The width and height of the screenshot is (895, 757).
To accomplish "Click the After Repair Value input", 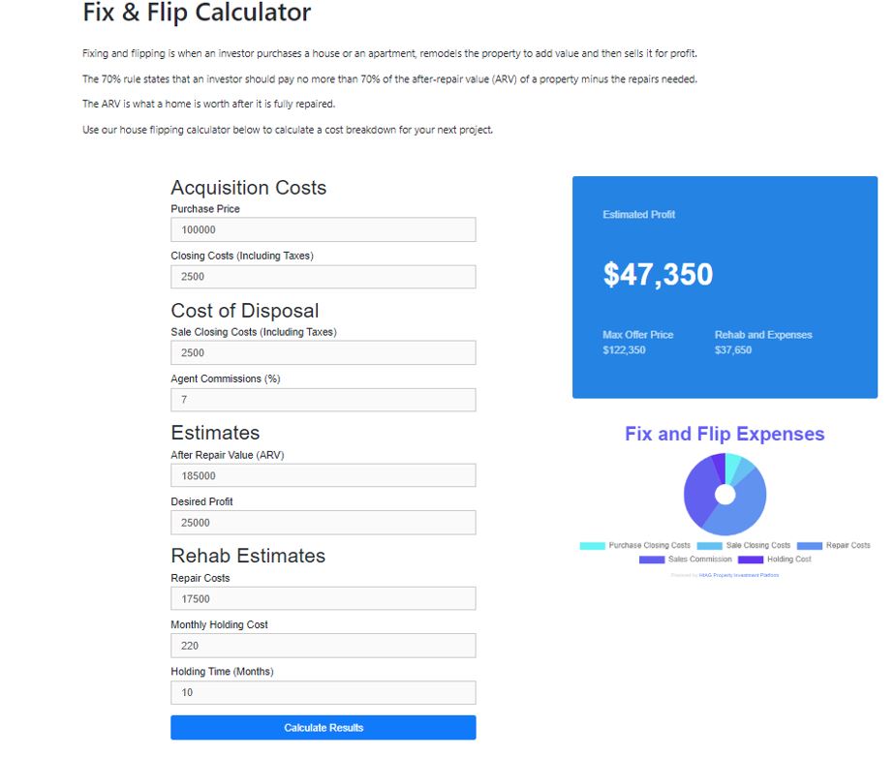I will [x=324, y=475].
